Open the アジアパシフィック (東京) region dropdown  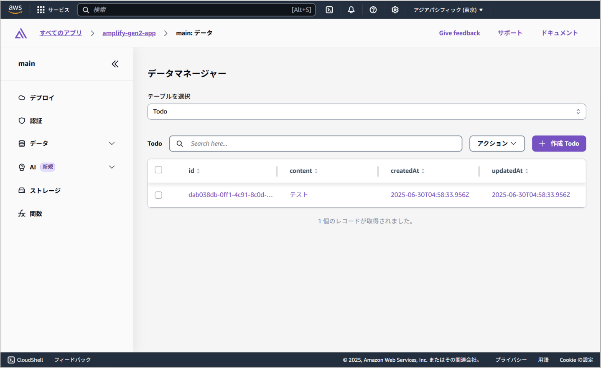point(448,10)
